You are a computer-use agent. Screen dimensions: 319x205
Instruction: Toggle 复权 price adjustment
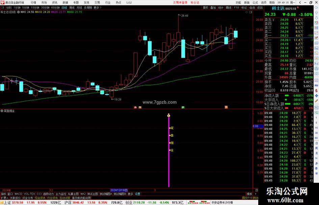pos(206,8)
